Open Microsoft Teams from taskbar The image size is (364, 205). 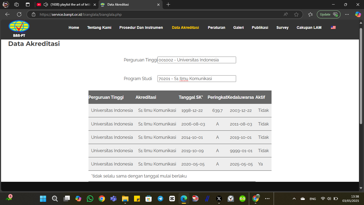point(114,199)
